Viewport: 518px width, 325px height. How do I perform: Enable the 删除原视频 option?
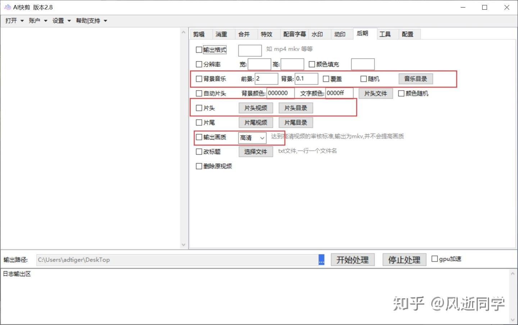199,166
